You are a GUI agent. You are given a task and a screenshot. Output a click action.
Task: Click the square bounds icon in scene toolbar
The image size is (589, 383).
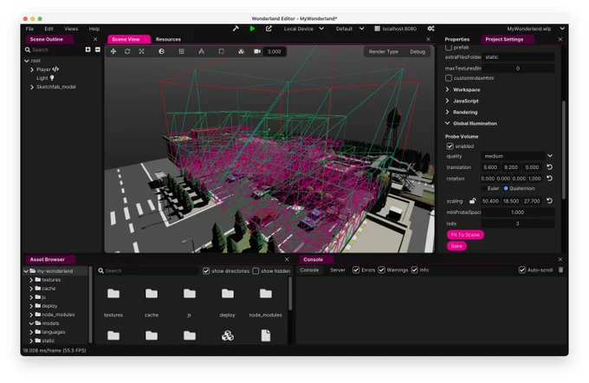point(221,51)
